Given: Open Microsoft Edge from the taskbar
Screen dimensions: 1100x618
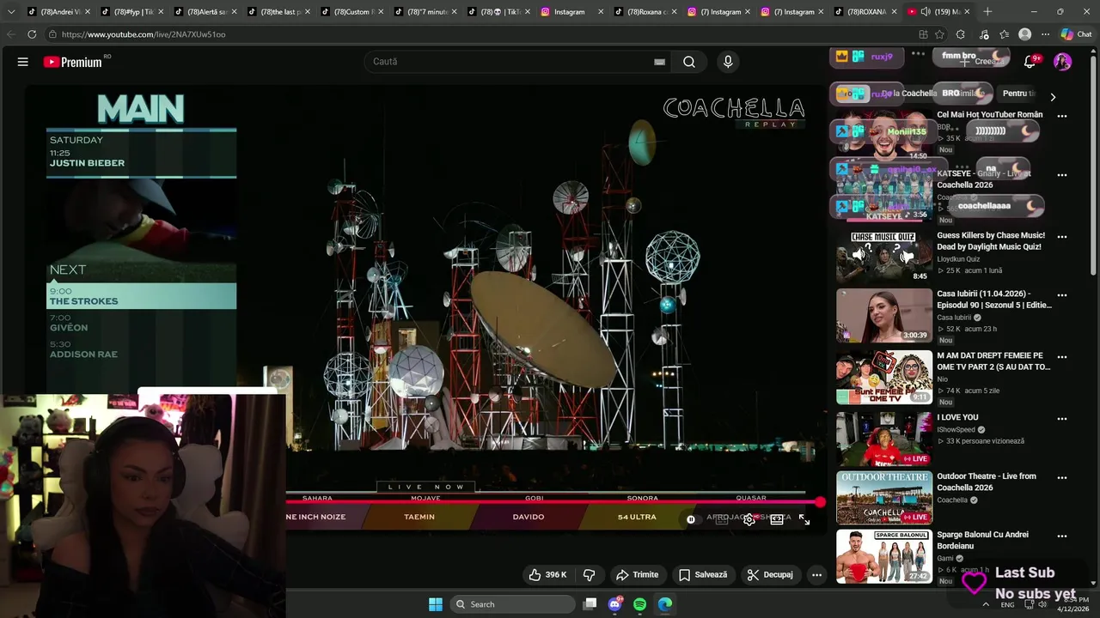Looking at the screenshot, I should click(665, 604).
